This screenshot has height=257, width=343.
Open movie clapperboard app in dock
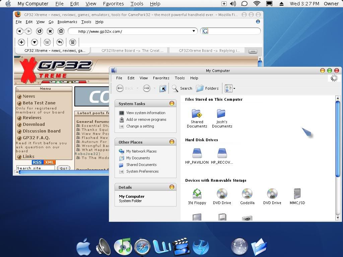pos(181,247)
